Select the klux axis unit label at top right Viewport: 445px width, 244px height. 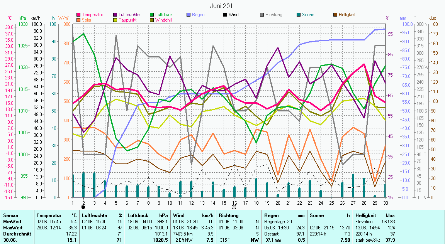[432, 18]
